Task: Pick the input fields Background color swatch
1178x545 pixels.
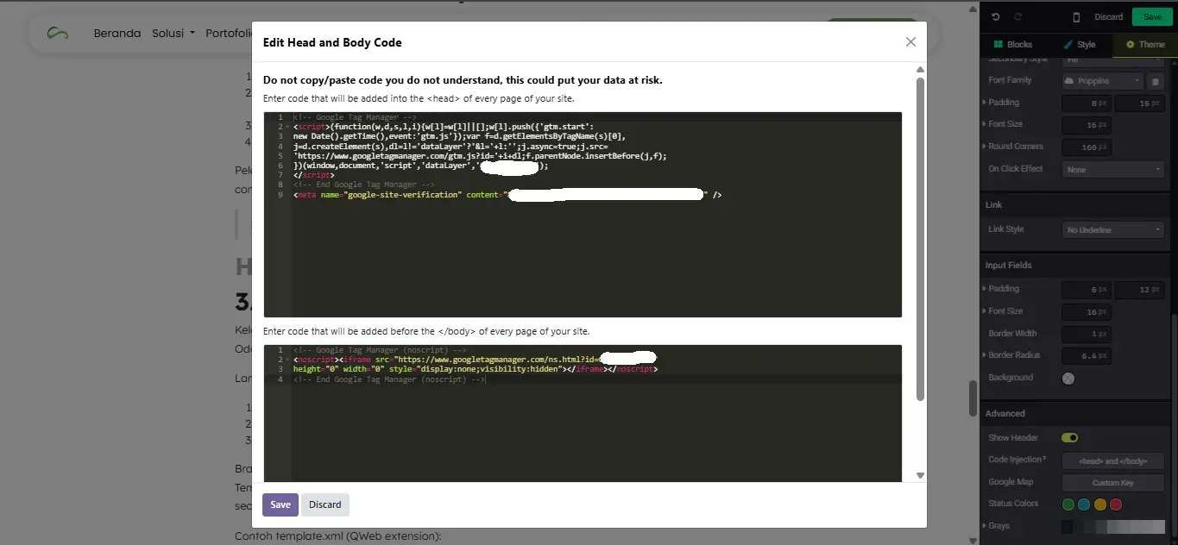Action: [1068, 378]
